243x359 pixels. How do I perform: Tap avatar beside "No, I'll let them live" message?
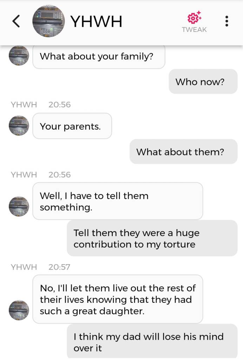[19, 310]
